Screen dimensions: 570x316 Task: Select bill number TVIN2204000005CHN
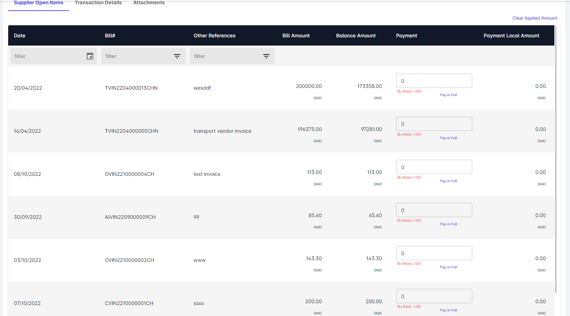[132, 131]
